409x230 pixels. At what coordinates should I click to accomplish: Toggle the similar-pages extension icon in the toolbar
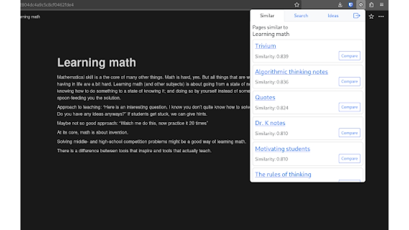[361, 4]
